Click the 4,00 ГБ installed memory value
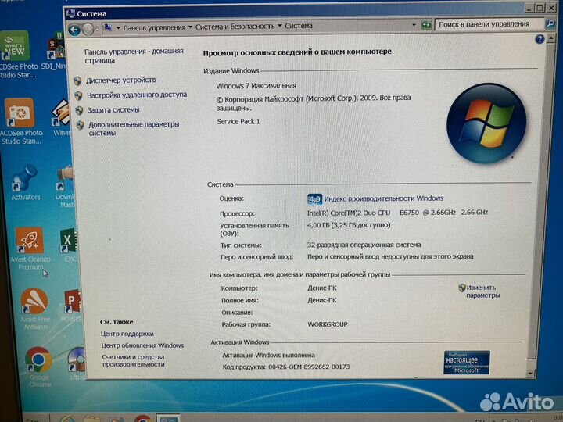This screenshot has width=563, height=422. pyautogui.click(x=348, y=225)
